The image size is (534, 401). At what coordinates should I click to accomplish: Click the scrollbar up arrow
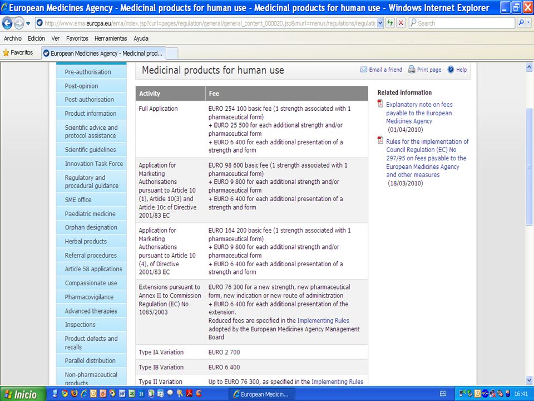pos(529,67)
